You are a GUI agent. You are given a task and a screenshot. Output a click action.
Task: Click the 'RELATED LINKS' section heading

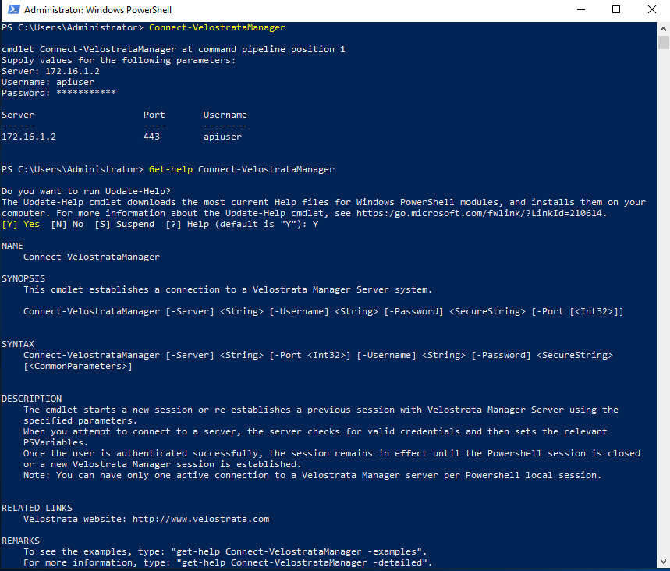point(37,508)
